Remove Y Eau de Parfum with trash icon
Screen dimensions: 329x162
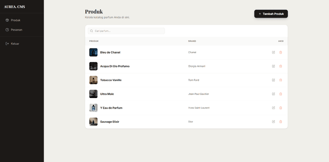pyautogui.click(x=281, y=108)
